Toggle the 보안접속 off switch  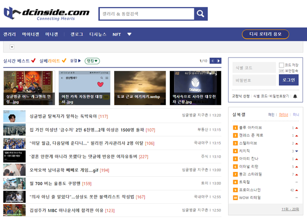[x=281, y=71]
